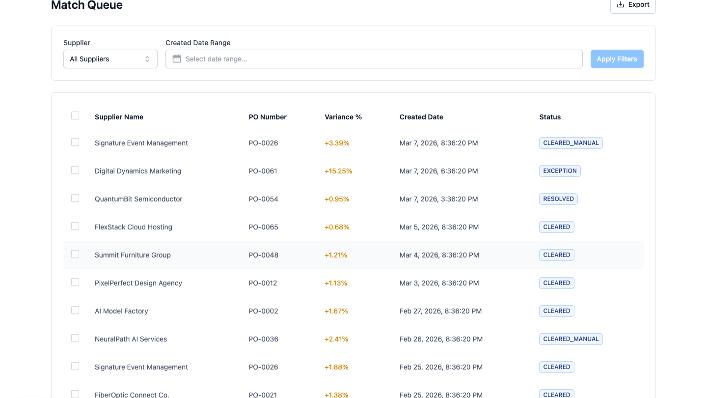
Task: Select the PO-0012 purchase order number
Action: (x=264, y=283)
